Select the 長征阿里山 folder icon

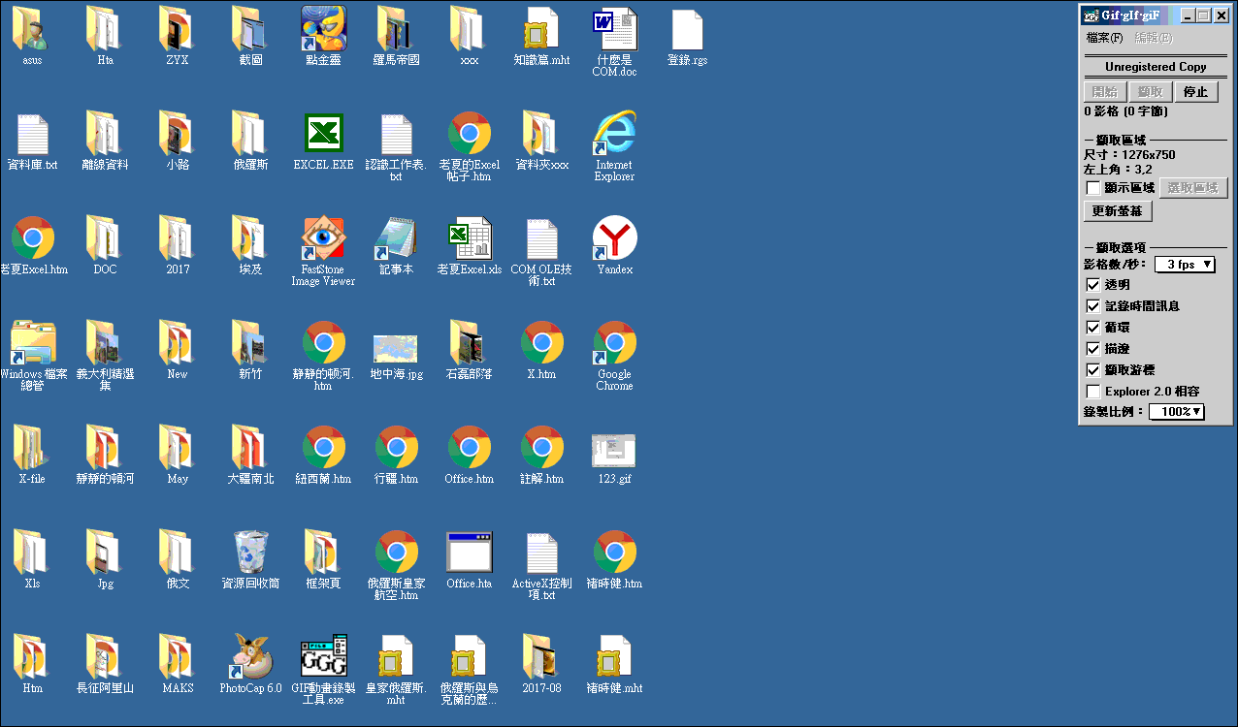105,657
